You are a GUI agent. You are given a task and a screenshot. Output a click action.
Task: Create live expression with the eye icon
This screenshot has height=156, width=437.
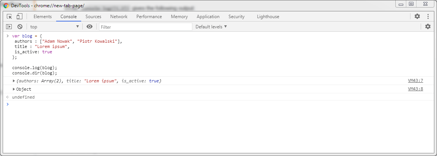tap(90, 27)
